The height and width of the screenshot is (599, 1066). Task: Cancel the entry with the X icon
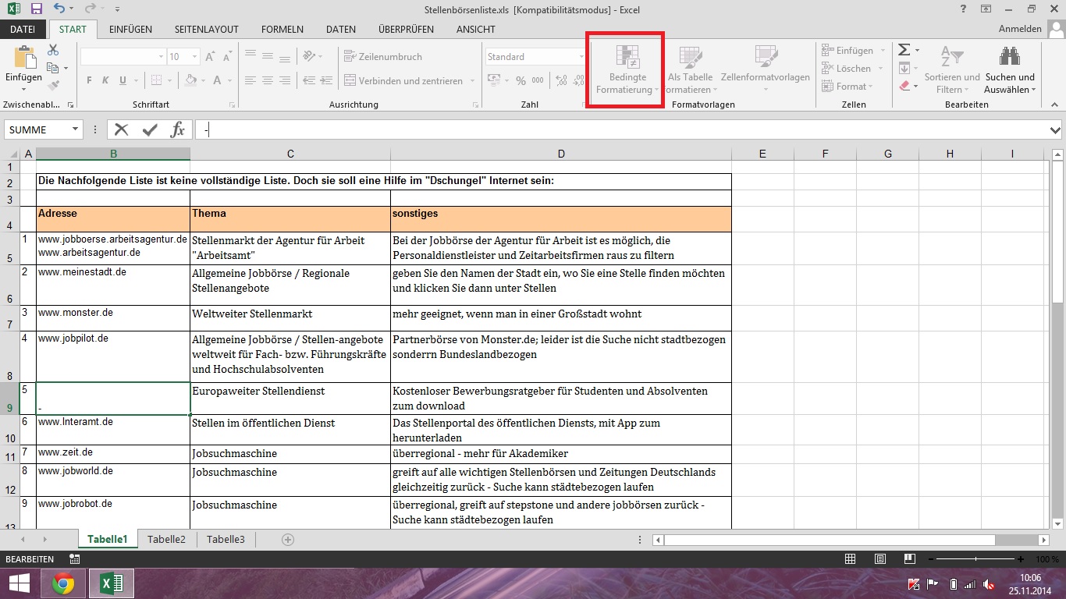click(122, 129)
